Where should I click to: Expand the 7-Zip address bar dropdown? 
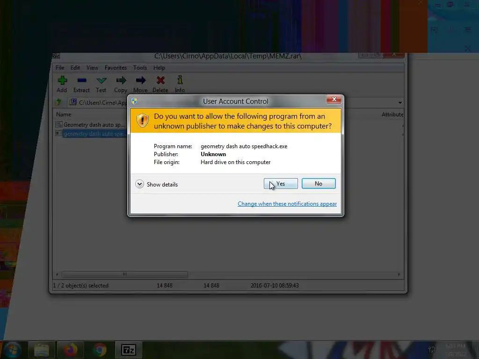(x=400, y=102)
